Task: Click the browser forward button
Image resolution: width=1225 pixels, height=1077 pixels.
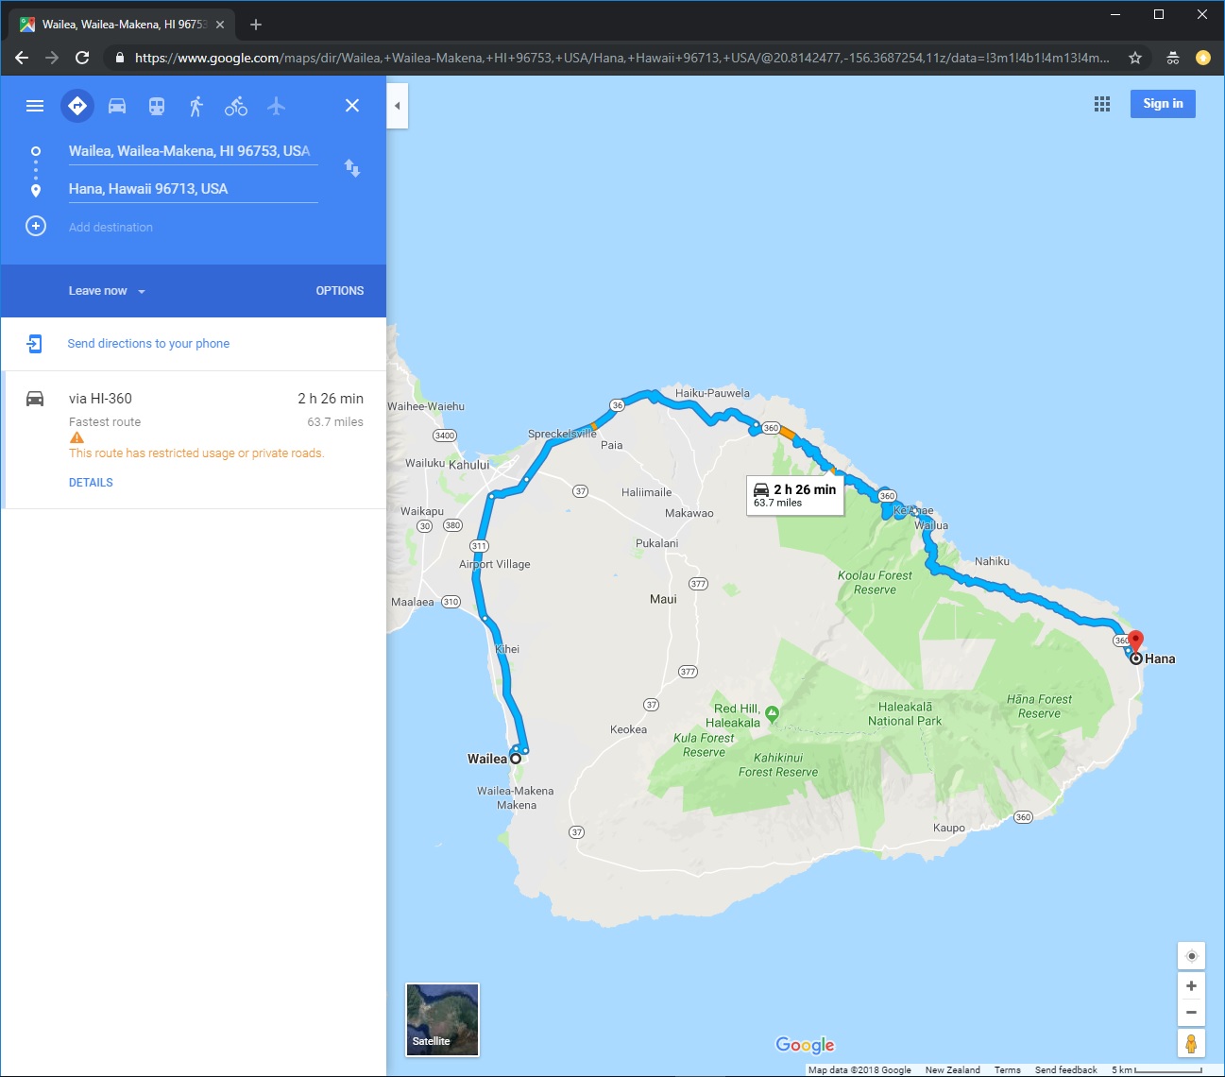Action: click(52, 58)
